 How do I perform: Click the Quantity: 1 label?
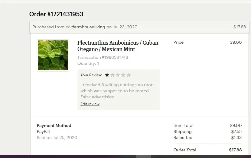(88, 63)
